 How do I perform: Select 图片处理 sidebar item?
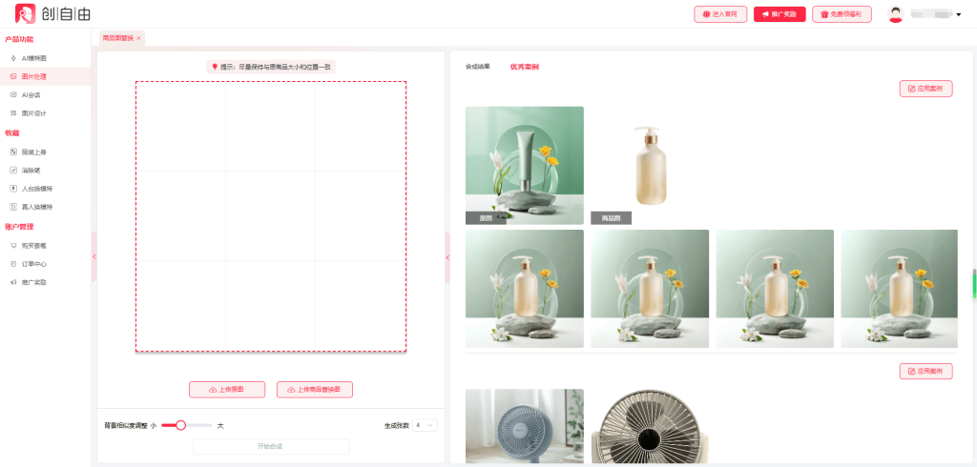click(33, 76)
